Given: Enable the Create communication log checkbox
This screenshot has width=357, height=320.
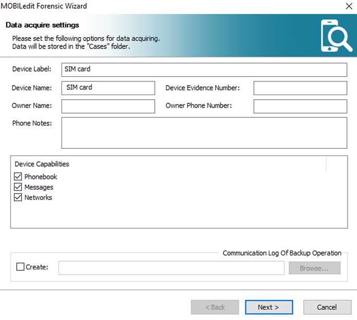Looking at the screenshot, I should (20, 267).
